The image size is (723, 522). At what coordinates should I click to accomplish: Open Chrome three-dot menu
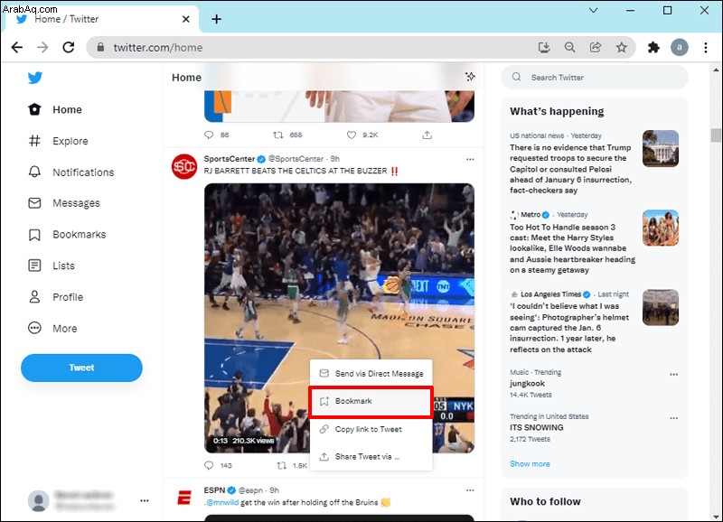[x=706, y=48]
